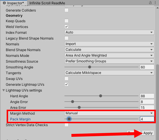Click the Geometry section heading
Image resolution: width=159 pixels, height=140 pixels.
14,16
